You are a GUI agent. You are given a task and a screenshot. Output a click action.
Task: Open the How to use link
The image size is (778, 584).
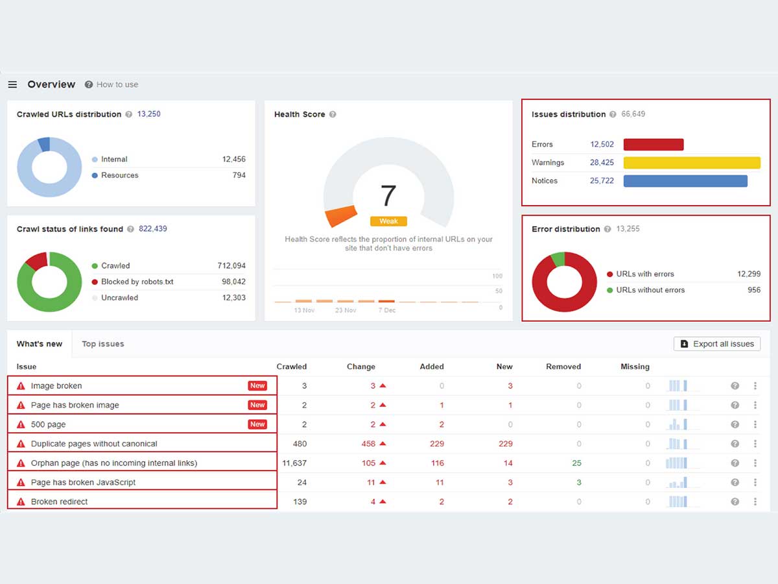pyautogui.click(x=112, y=84)
